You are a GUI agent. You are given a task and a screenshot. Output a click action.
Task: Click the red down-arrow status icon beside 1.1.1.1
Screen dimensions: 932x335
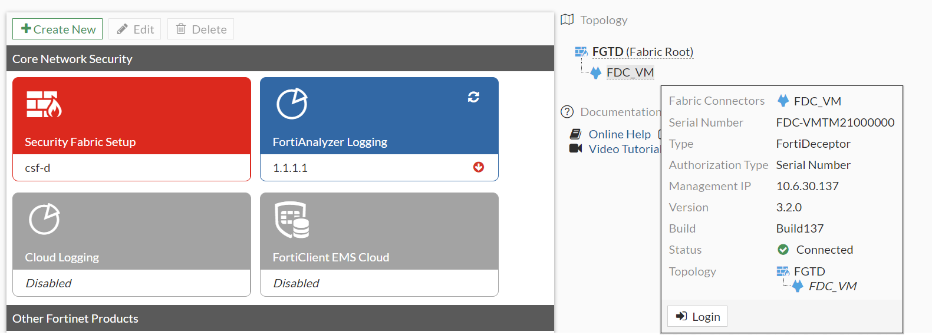479,167
